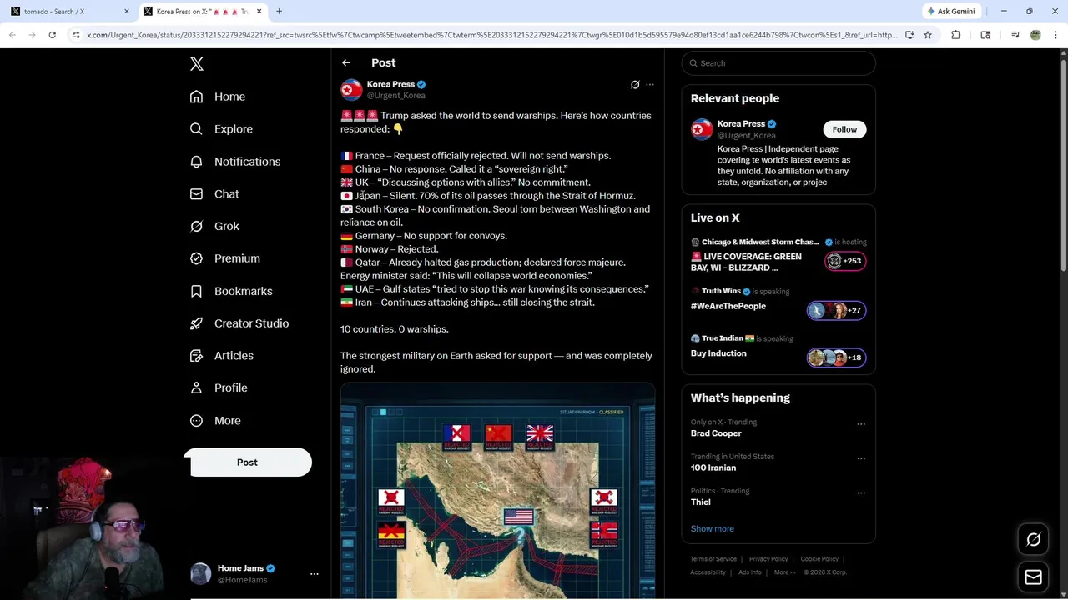Expand the footer More options
Image resolution: width=1068 pixels, height=600 pixels.
[x=783, y=572]
